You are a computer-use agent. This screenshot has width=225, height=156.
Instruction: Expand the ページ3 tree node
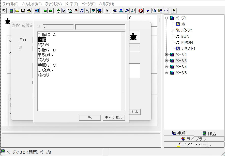point(166,61)
